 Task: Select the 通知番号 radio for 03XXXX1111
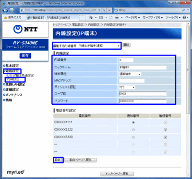pos(133,123)
